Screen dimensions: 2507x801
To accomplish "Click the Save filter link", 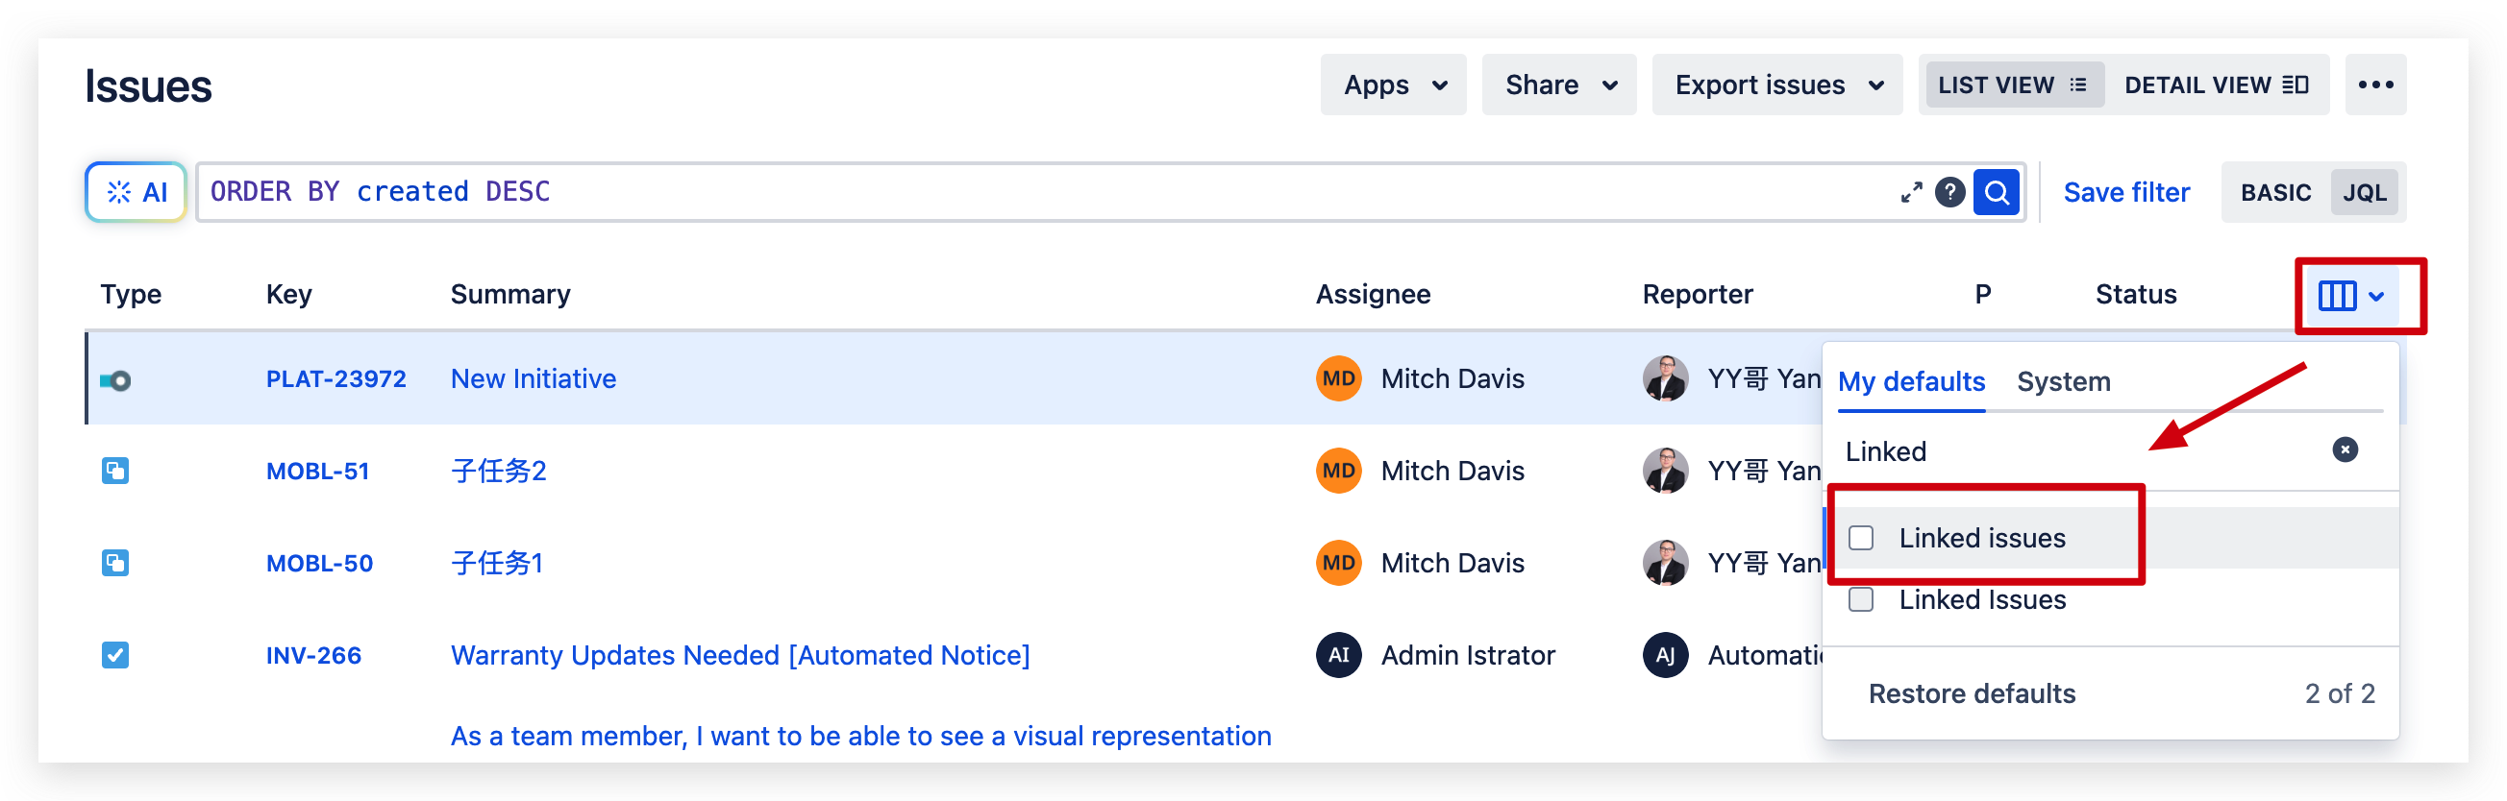I will pos(2126,192).
